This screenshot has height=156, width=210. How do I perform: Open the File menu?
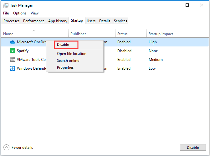pyautogui.click(x=6, y=13)
